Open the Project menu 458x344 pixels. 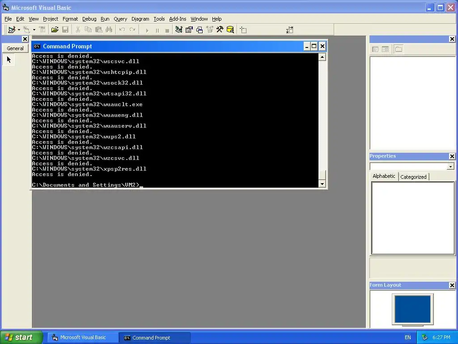pyautogui.click(x=51, y=19)
